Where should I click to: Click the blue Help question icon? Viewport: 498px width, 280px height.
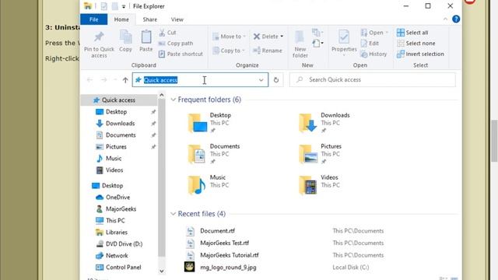[456, 19]
